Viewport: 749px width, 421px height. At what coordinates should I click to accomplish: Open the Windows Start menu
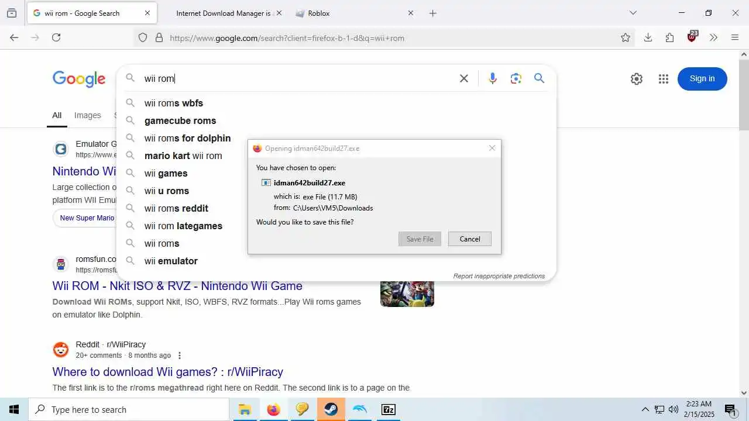click(x=14, y=409)
